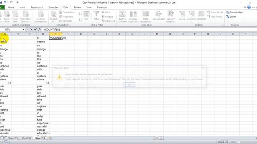Click the cell with 'strange' in column D
This screenshot has width=257, height=144.
(43, 49)
